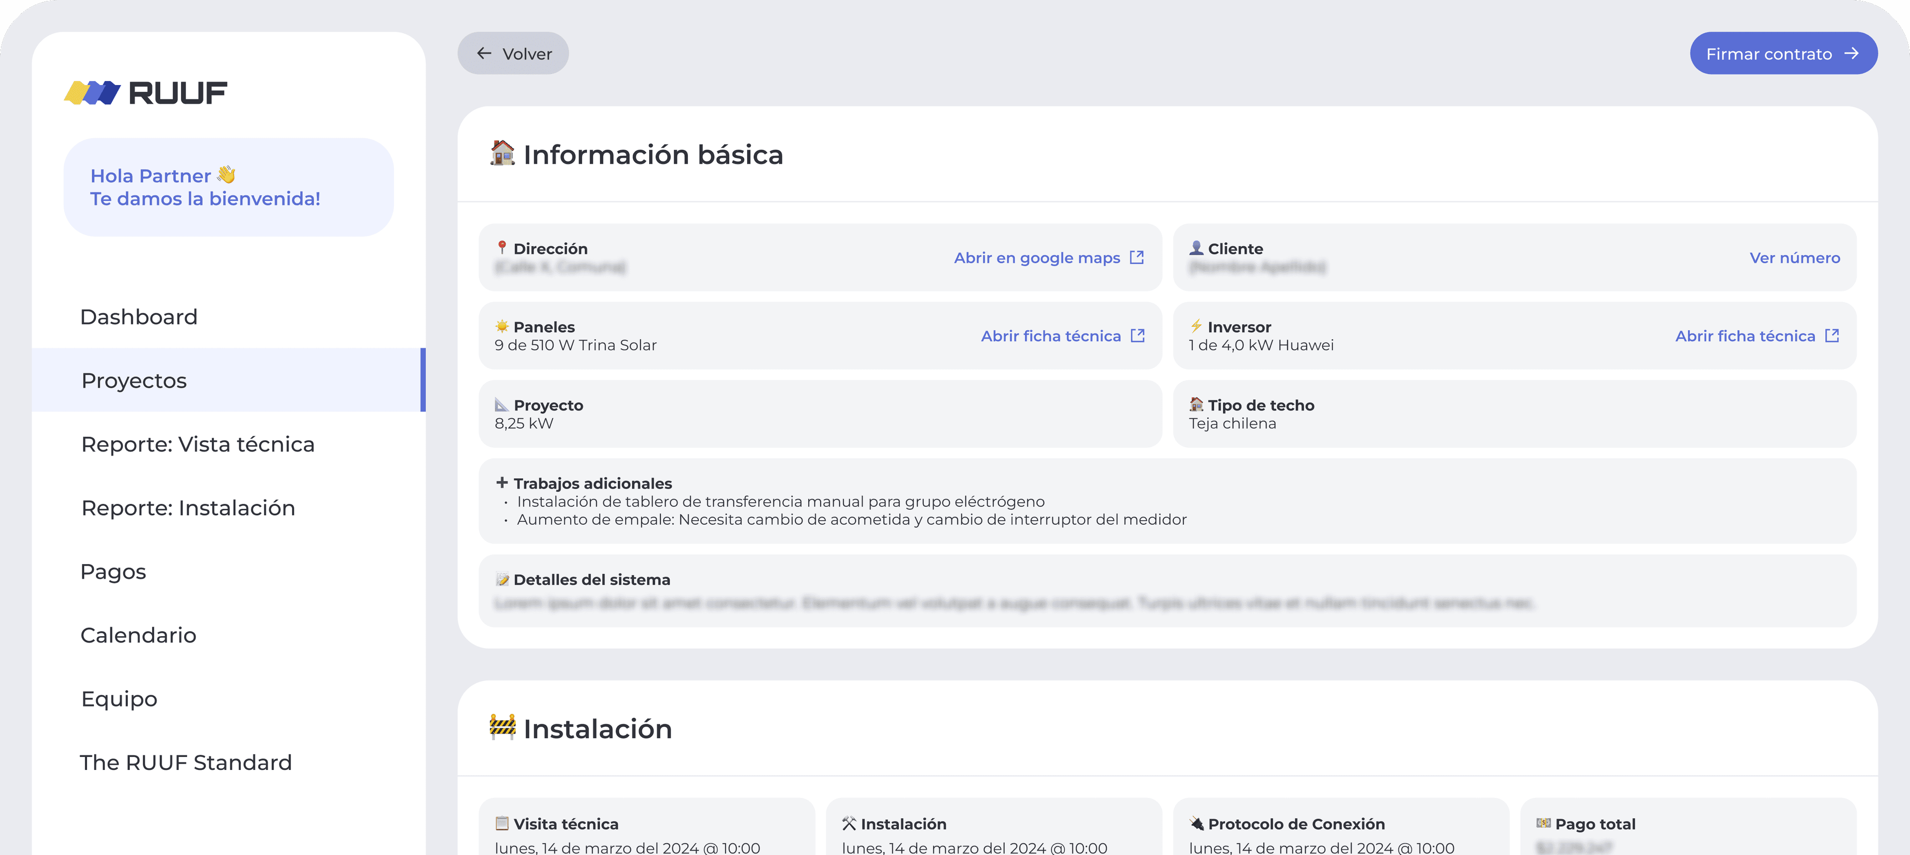Screen dimensions: 1910x855
Task: Go to Reporte: Vista técnica
Action: pos(198,444)
